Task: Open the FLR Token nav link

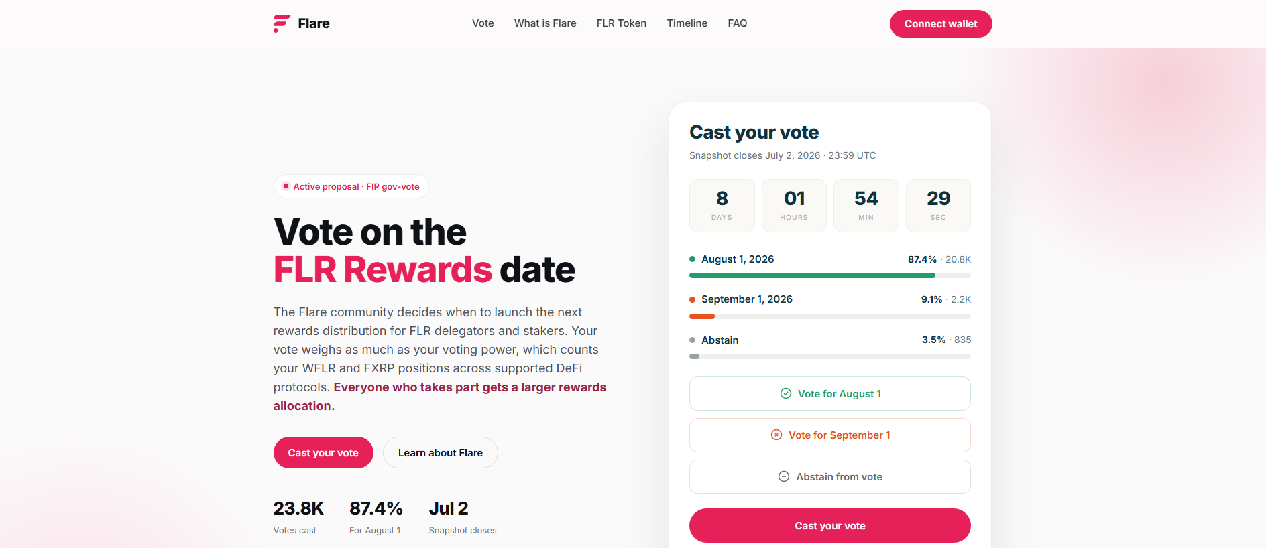Action: (x=622, y=23)
